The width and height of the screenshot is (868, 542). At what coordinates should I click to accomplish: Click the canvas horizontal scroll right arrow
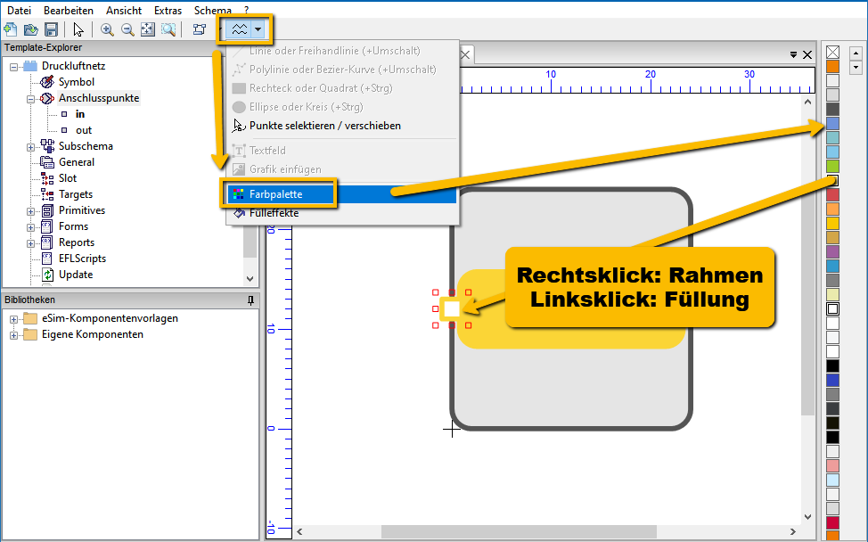(x=793, y=531)
